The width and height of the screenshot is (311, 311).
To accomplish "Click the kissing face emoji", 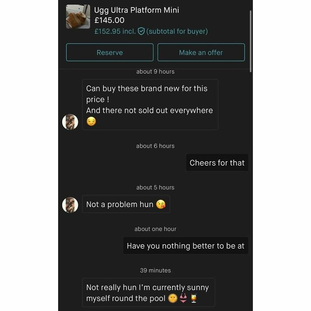I will [x=161, y=204].
